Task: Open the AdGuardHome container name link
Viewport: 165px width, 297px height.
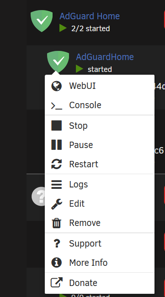Action: coord(105,57)
